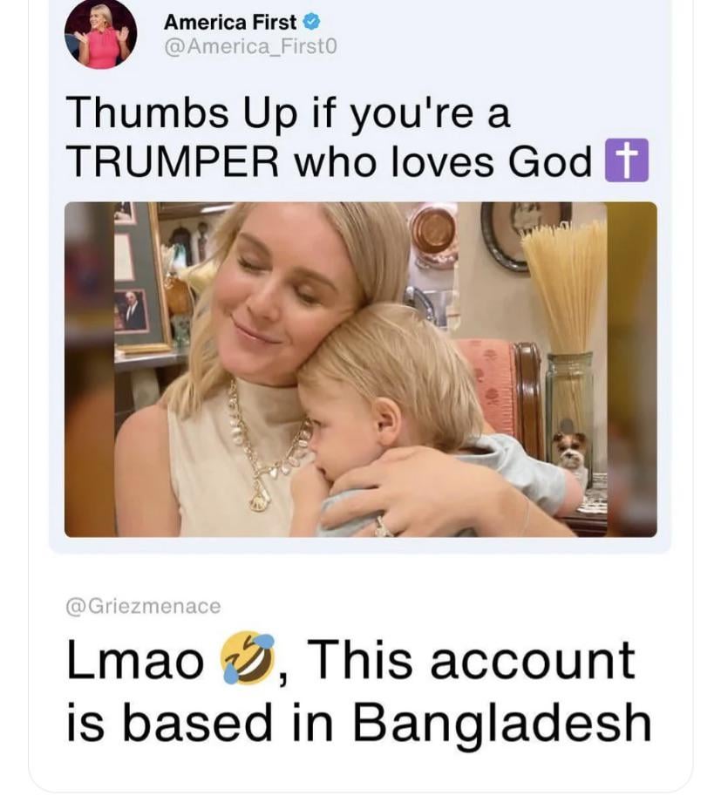Open the @America_First0 handle
The height and width of the screenshot is (796, 721).
pos(250,47)
